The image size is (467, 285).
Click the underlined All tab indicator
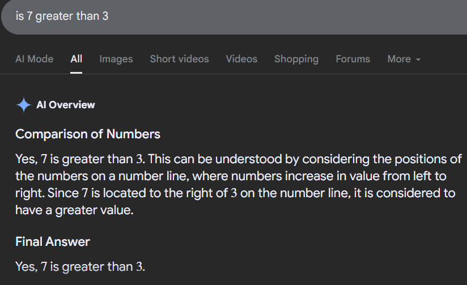point(77,73)
